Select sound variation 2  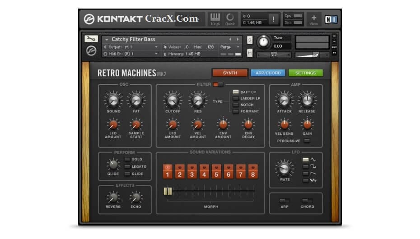[x=180, y=171]
